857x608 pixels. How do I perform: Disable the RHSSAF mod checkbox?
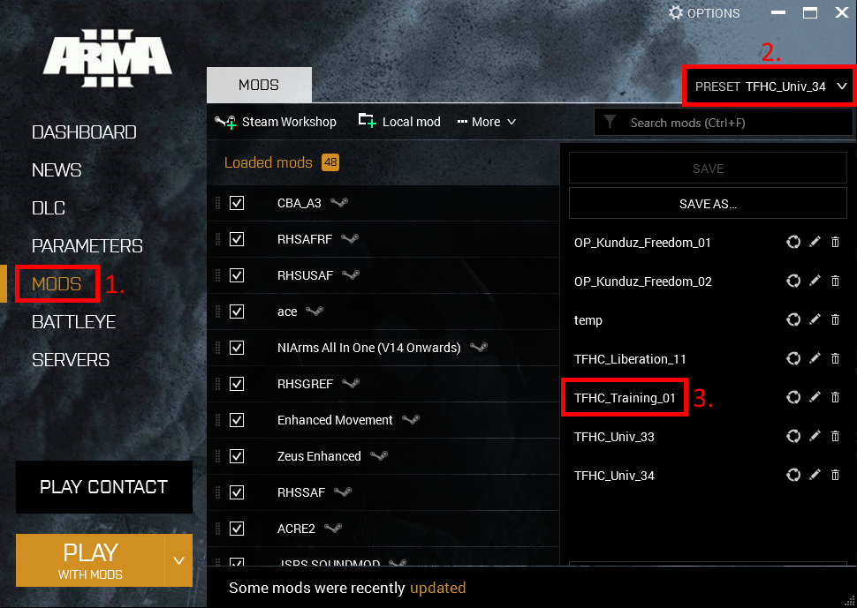click(237, 492)
